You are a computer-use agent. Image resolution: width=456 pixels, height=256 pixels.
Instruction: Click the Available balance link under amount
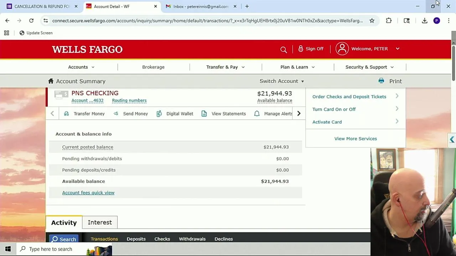click(x=275, y=100)
